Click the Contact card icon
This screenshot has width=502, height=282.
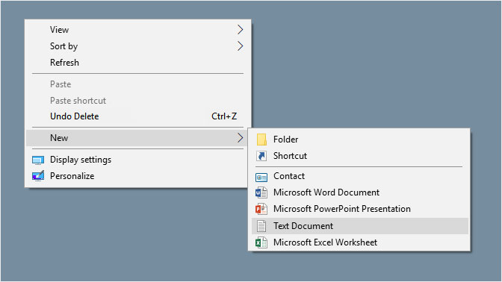(x=261, y=177)
